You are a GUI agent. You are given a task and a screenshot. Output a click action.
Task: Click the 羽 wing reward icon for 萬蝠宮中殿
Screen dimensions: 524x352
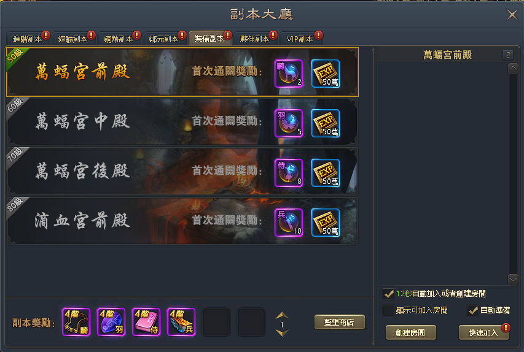click(x=289, y=123)
